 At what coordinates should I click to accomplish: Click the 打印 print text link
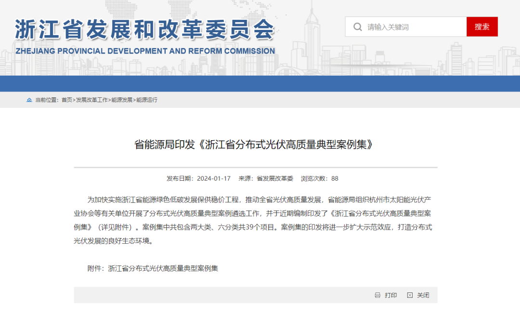coord(391,295)
